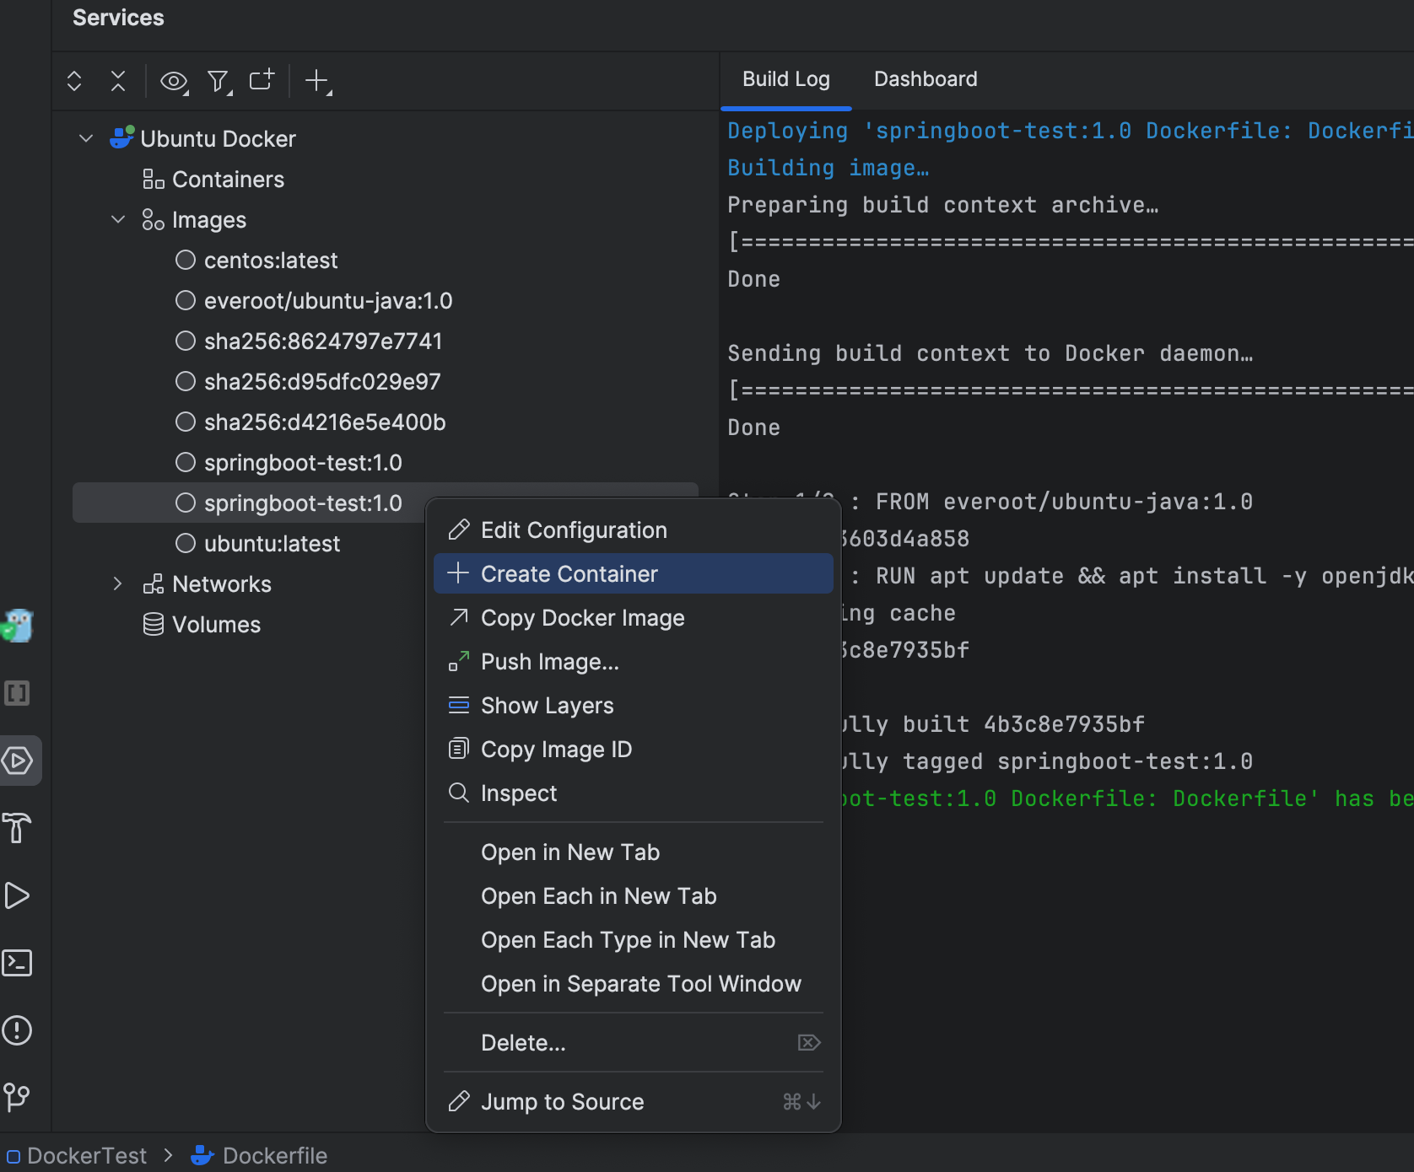Choose Open Each Type in New Tab
1414x1172 pixels.
click(x=633, y=939)
